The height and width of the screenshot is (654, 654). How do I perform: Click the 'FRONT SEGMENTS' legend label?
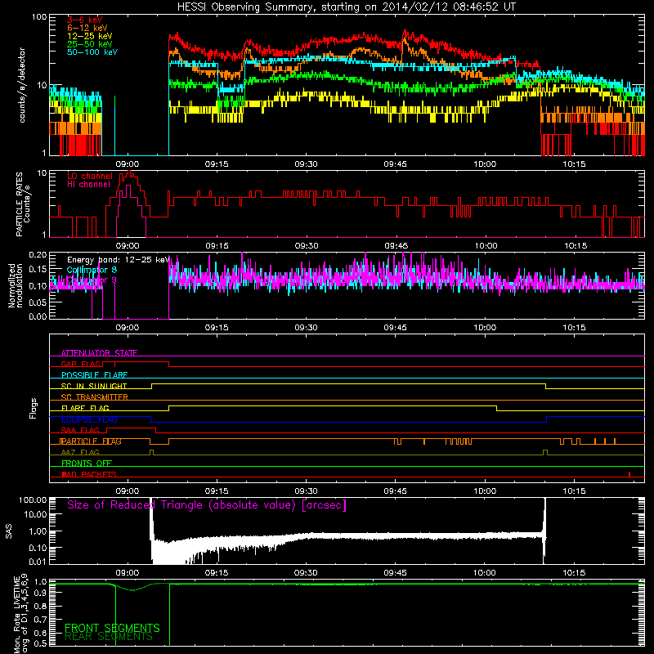pos(112,628)
